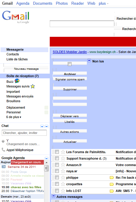Viewport: 136px width, 202px height.
Task: Click the grey status icon beside Y
Action: click(3, 141)
